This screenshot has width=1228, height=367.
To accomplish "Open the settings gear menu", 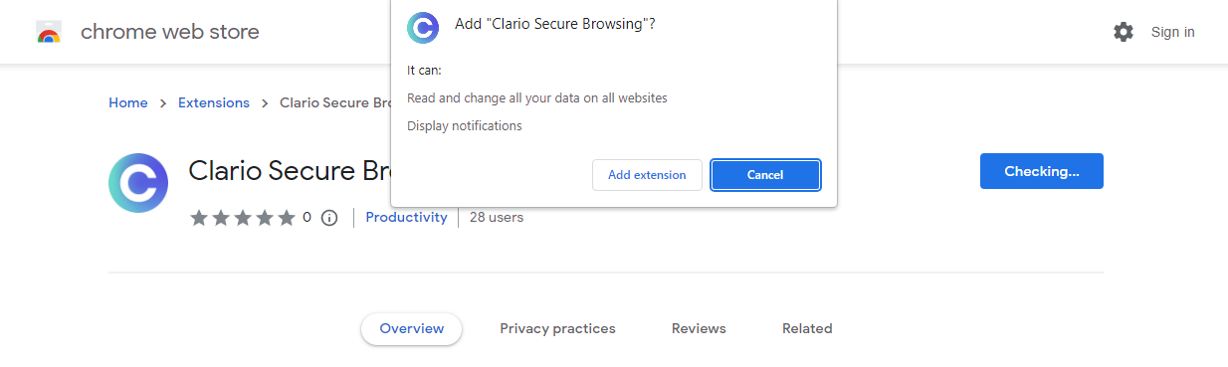I will [1124, 32].
